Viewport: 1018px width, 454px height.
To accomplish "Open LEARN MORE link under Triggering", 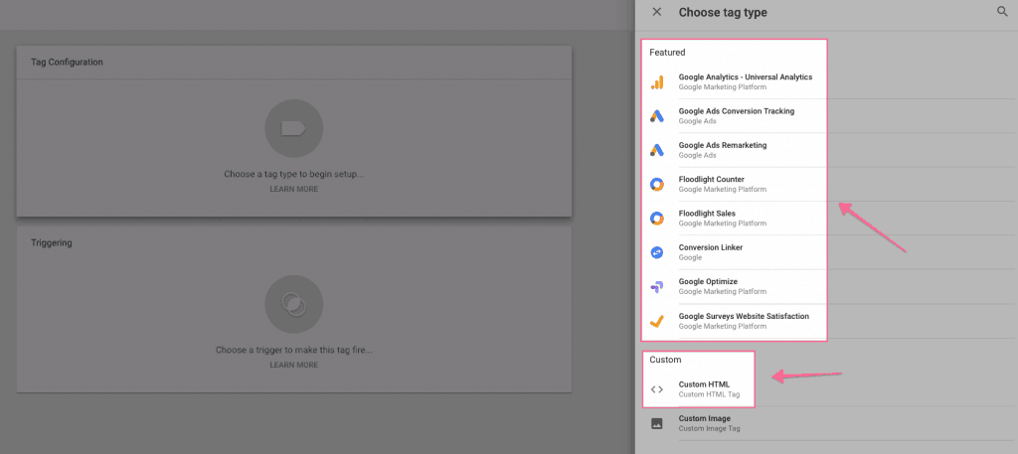I will tap(294, 366).
